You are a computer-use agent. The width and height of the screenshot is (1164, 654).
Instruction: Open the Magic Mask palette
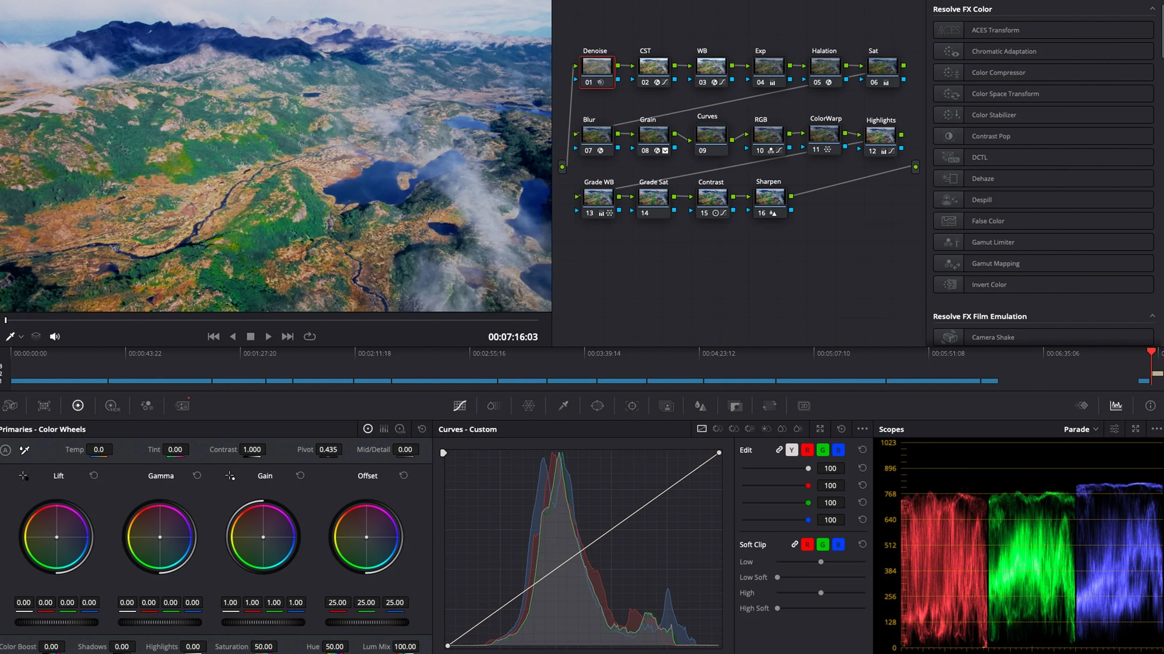[666, 406]
